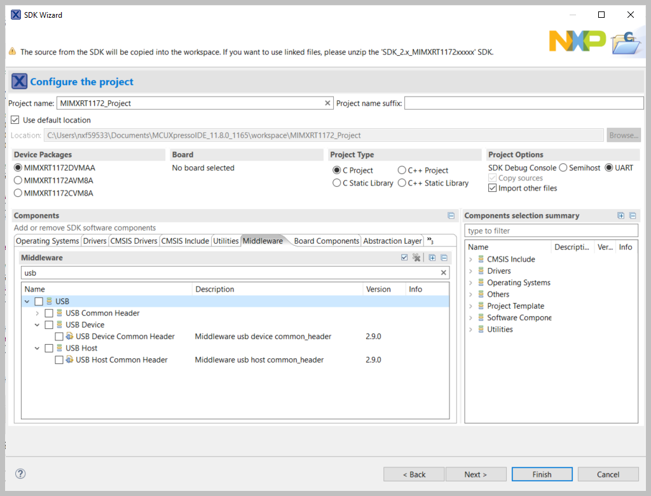Expand the USB Common Header tree node
The image size is (651, 496).
point(37,312)
